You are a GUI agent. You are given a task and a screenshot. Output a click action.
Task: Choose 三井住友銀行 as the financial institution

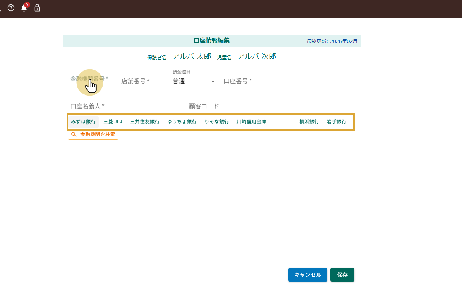pyautogui.click(x=144, y=121)
